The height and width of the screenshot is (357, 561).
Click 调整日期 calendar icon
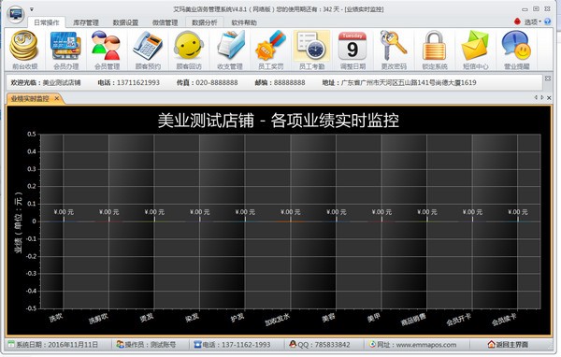(x=352, y=50)
